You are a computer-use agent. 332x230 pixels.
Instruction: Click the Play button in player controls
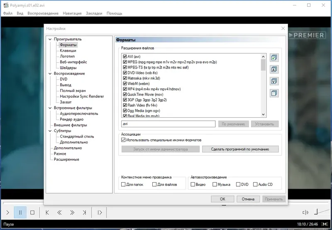(8, 213)
